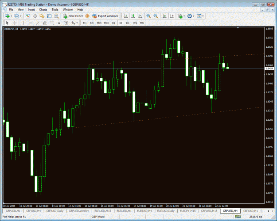Open the Data Window crosshair-target icon
277x221 pixels.
35,16
